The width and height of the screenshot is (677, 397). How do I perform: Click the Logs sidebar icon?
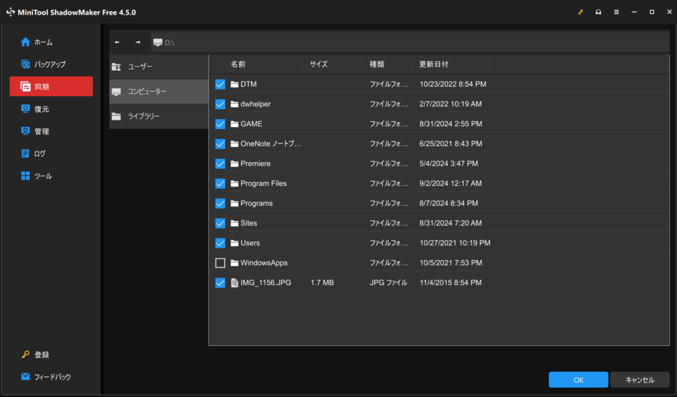point(26,154)
